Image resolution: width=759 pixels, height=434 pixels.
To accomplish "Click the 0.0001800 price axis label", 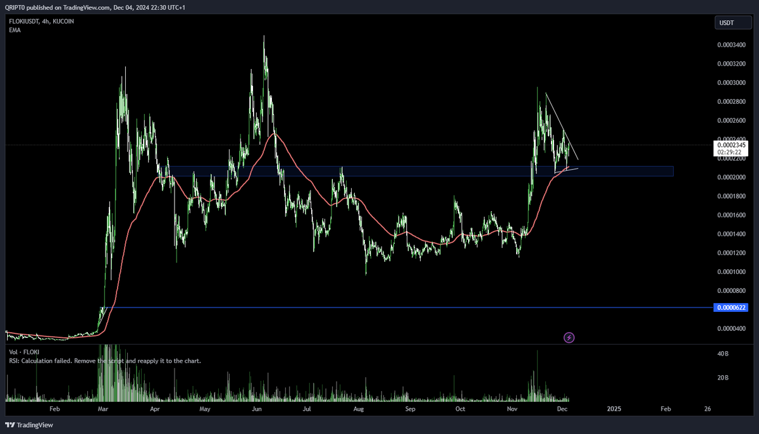I will click(x=731, y=196).
